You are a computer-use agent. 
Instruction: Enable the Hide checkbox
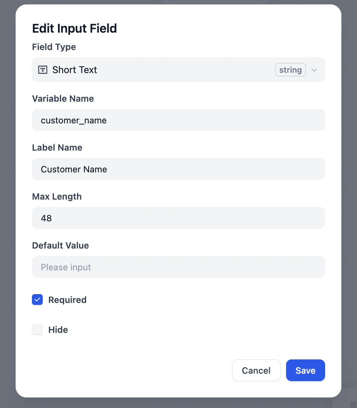click(37, 329)
